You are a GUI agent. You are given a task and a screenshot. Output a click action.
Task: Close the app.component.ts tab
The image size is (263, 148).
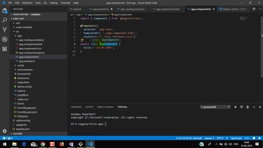[x=214, y=9]
